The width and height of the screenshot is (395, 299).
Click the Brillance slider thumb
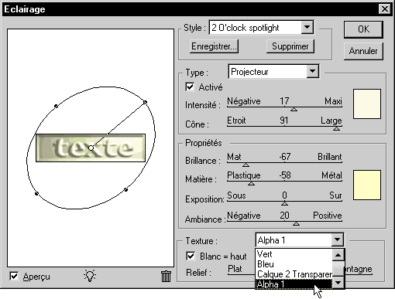pos(246,165)
